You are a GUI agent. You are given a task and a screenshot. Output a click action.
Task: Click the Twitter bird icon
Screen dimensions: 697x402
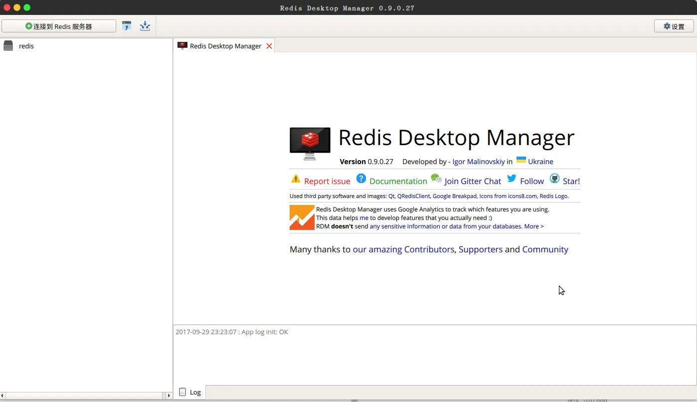pos(512,179)
